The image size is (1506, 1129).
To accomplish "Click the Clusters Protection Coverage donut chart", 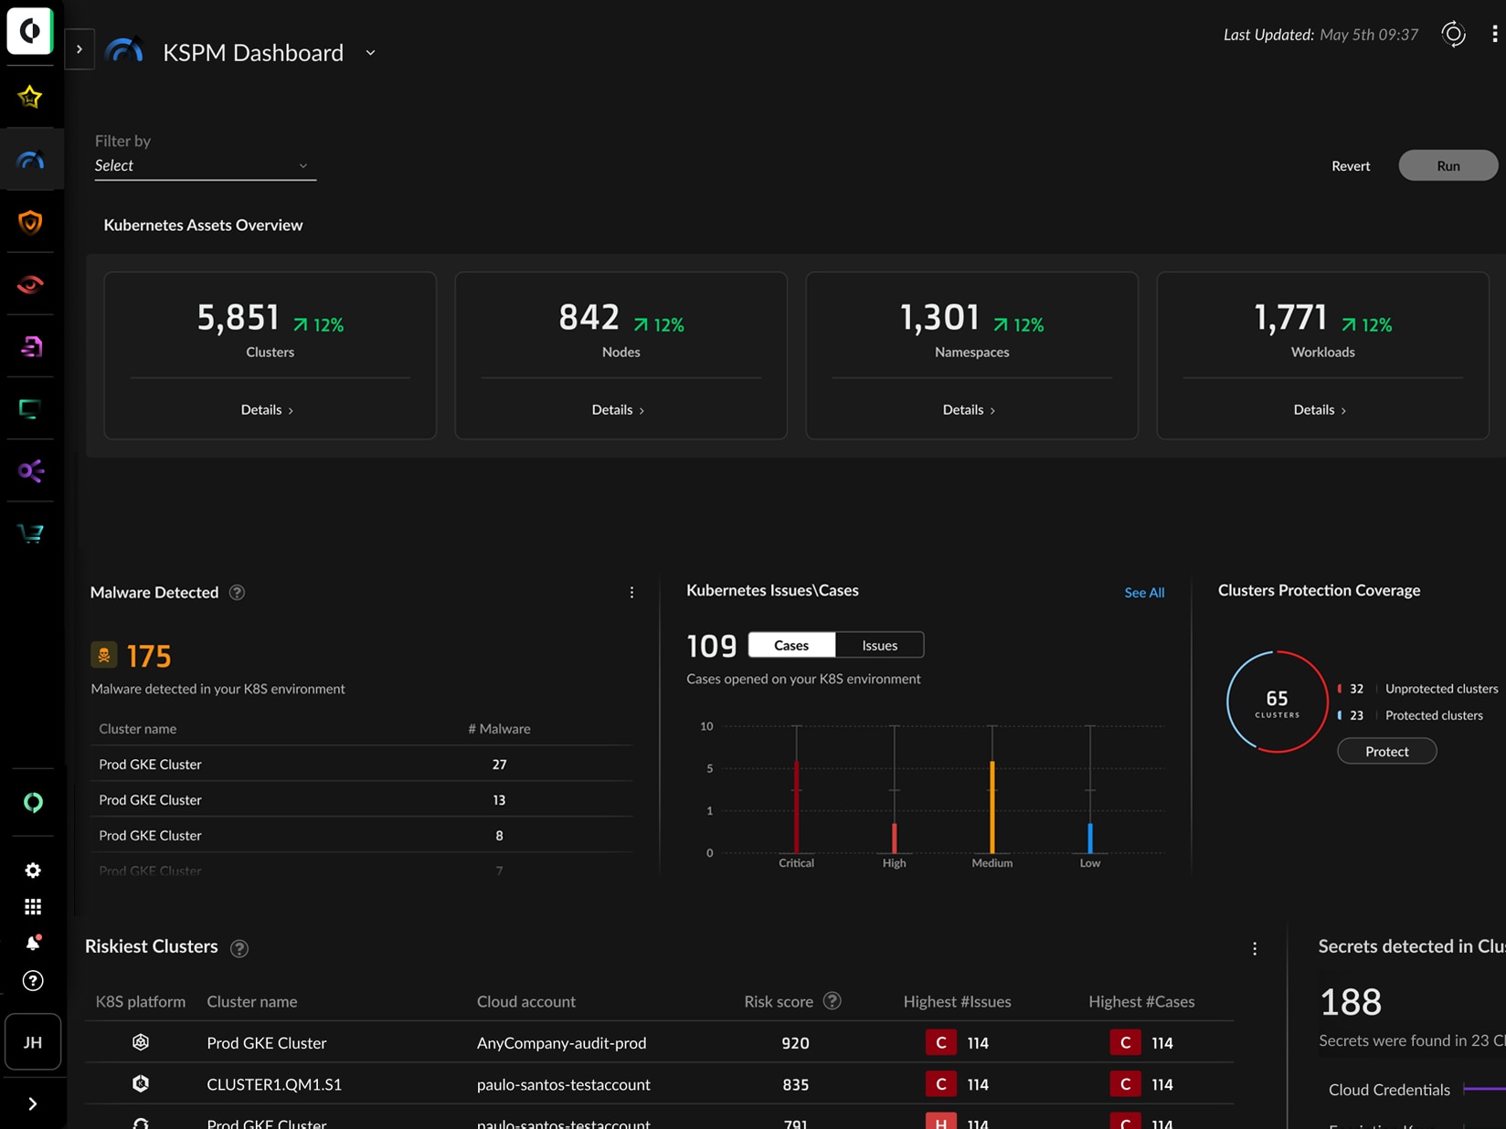I will (x=1276, y=702).
